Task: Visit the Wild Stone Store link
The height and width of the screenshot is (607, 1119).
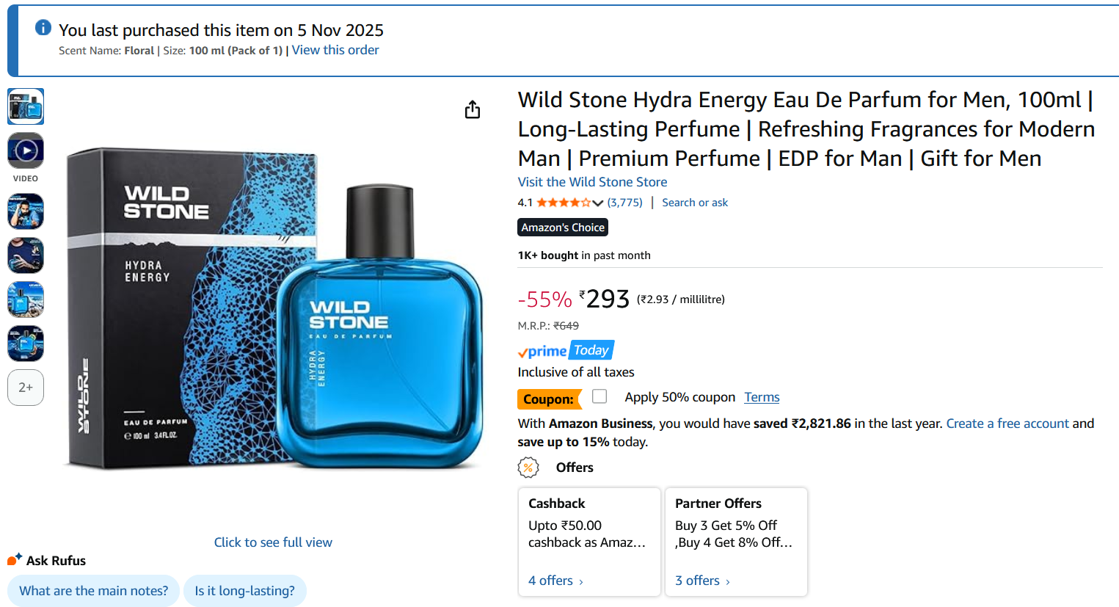Action: [x=592, y=182]
